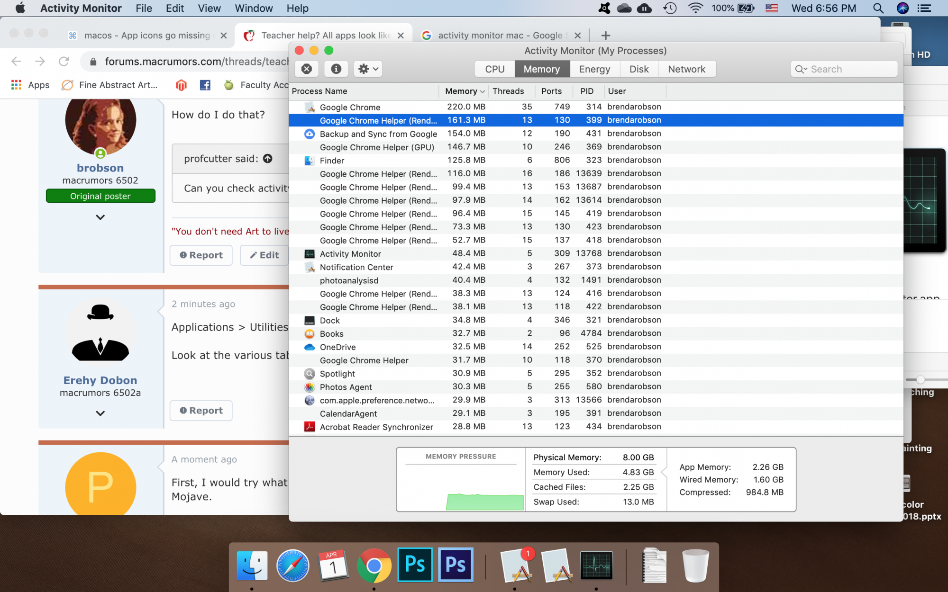Screen dimensions: 948x592
Task: Select the OneDrive process row
Action: [337, 347]
